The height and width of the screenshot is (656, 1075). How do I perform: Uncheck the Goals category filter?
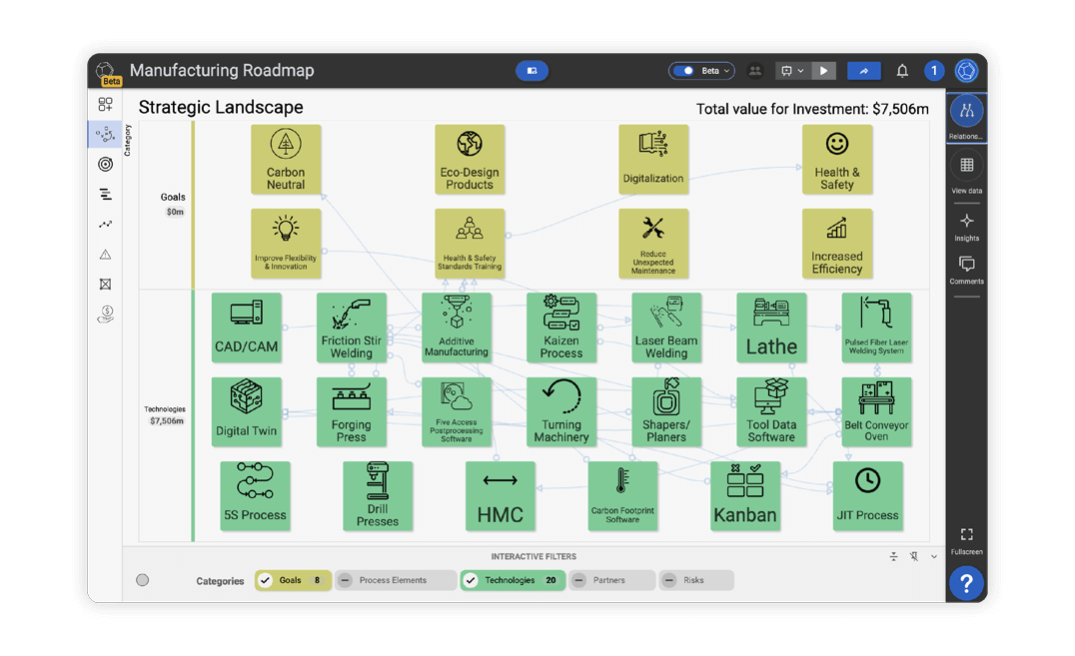265,579
